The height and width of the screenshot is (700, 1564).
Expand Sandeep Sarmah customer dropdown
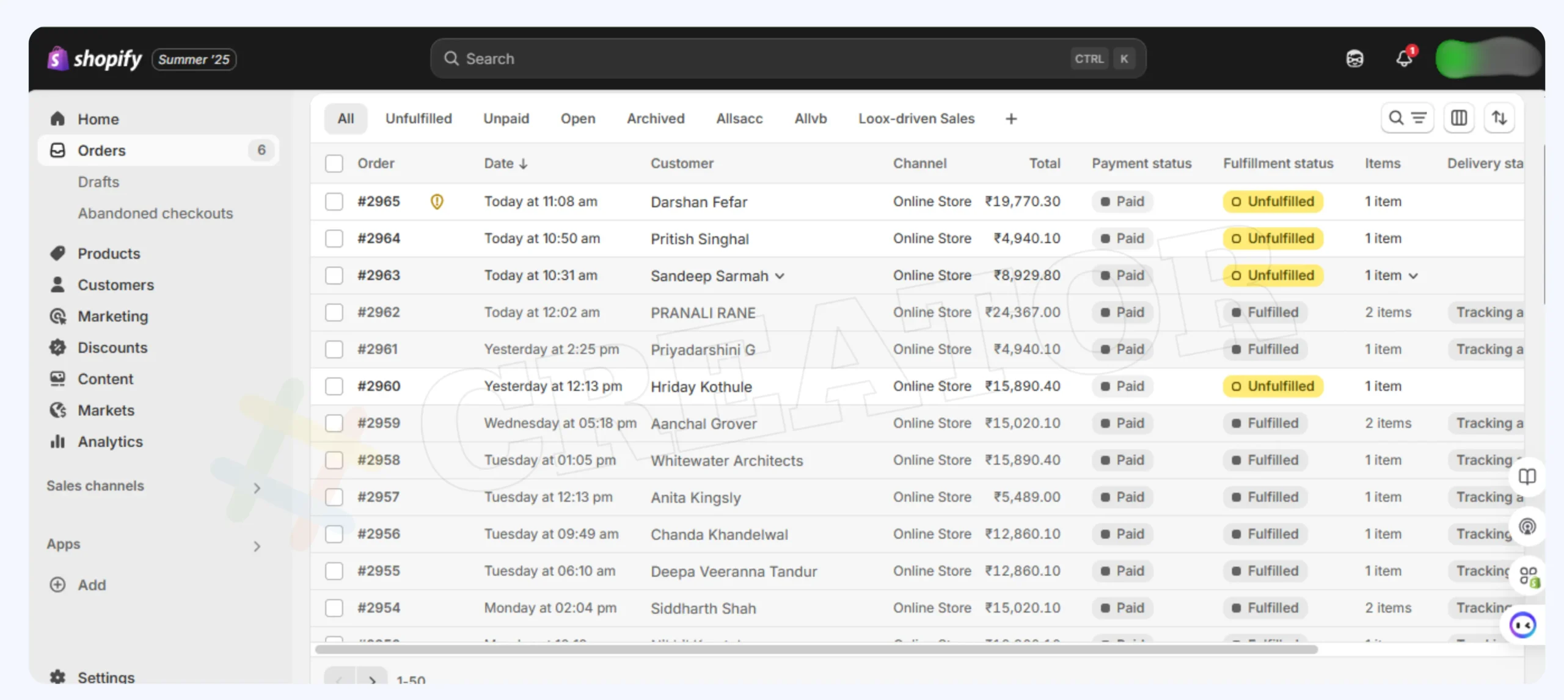pyautogui.click(x=780, y=276)
